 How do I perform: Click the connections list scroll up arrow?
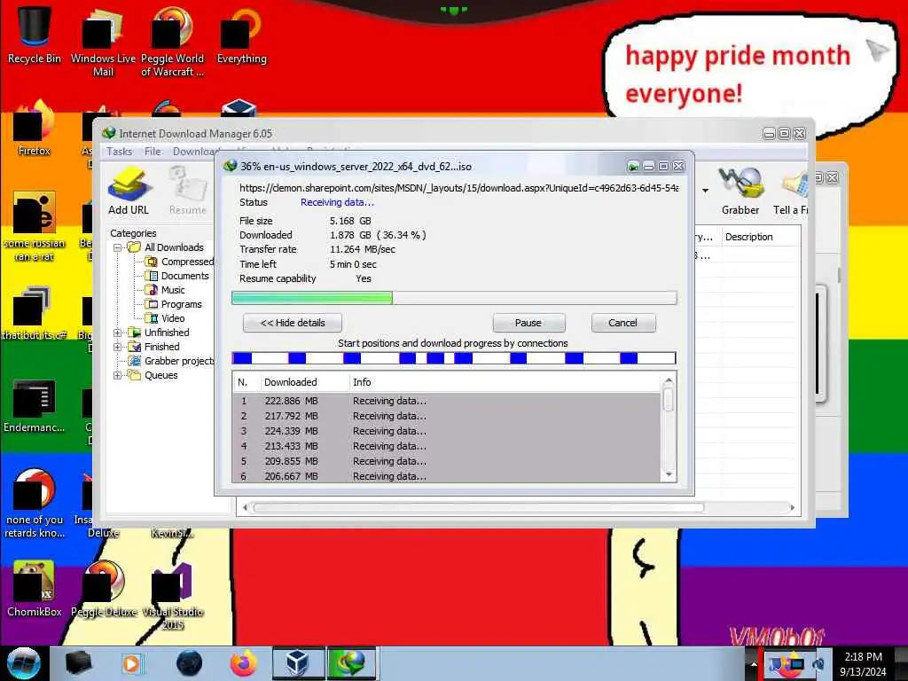point(669,381)
